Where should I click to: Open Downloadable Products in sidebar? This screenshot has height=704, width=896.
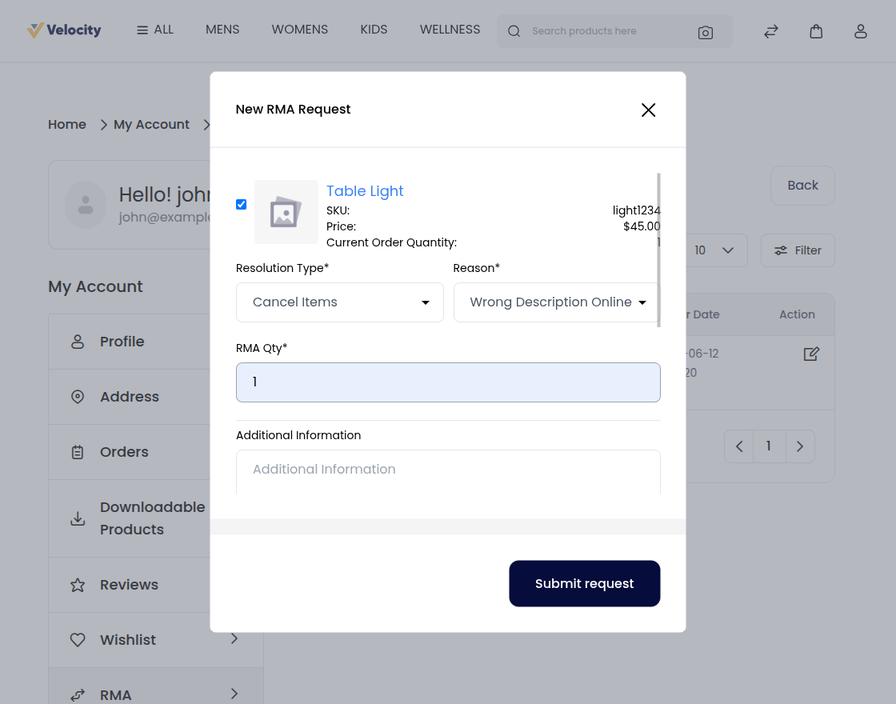[x=129, y=518]
